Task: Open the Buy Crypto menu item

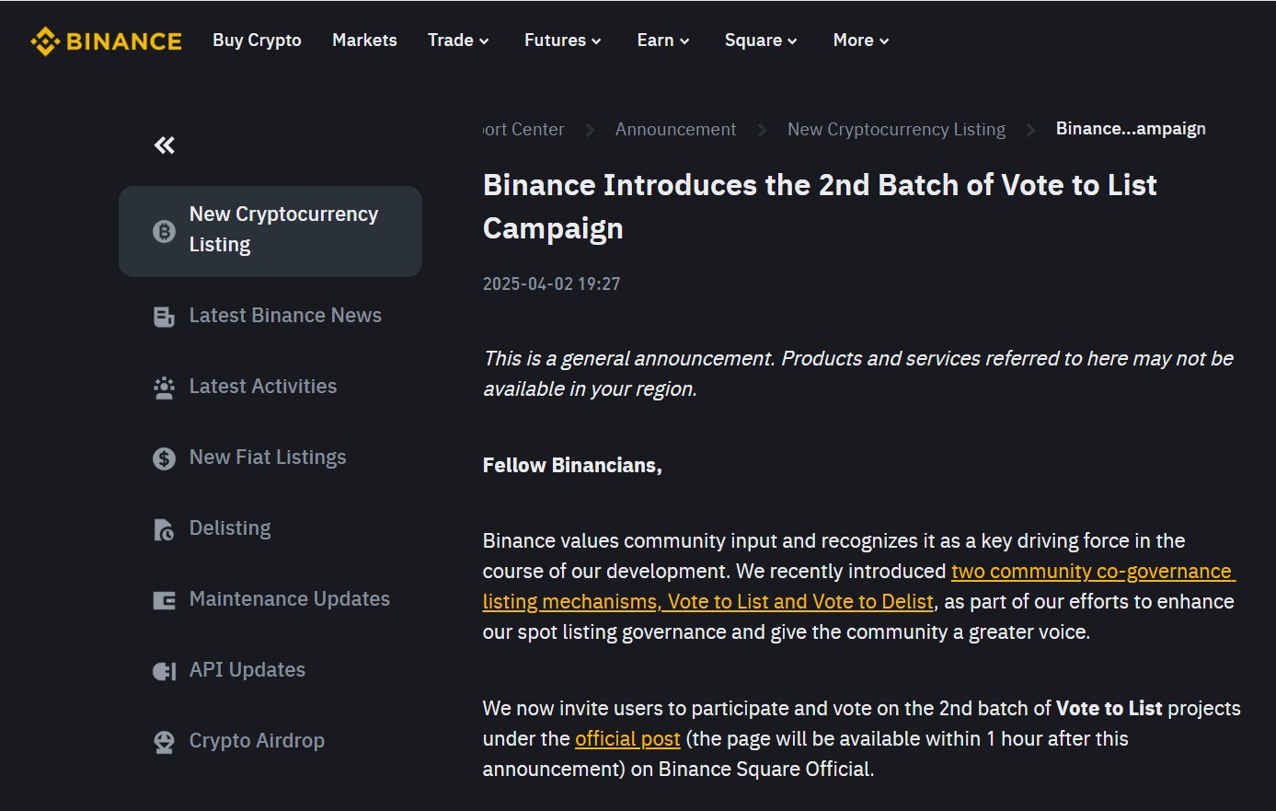Action: pos(257,41)
